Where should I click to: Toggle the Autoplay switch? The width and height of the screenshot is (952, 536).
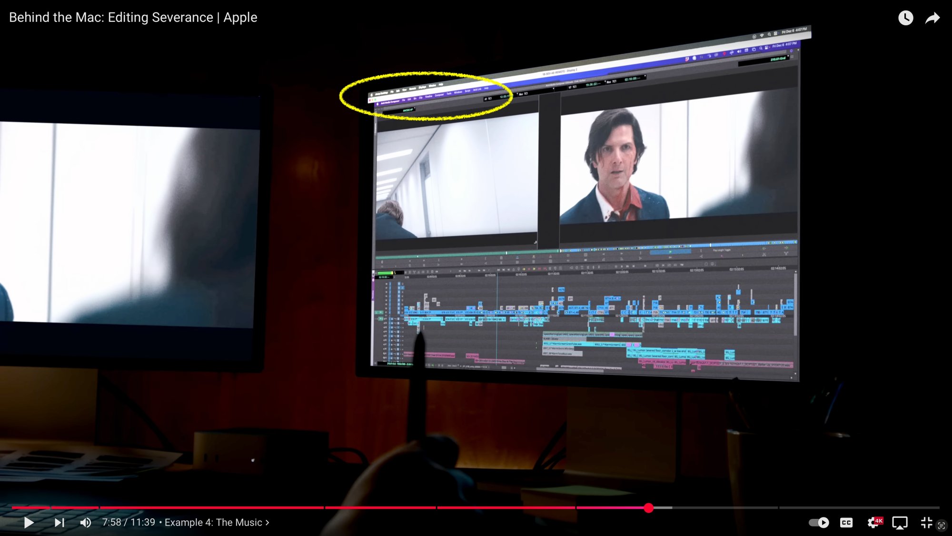coord(819,523)
